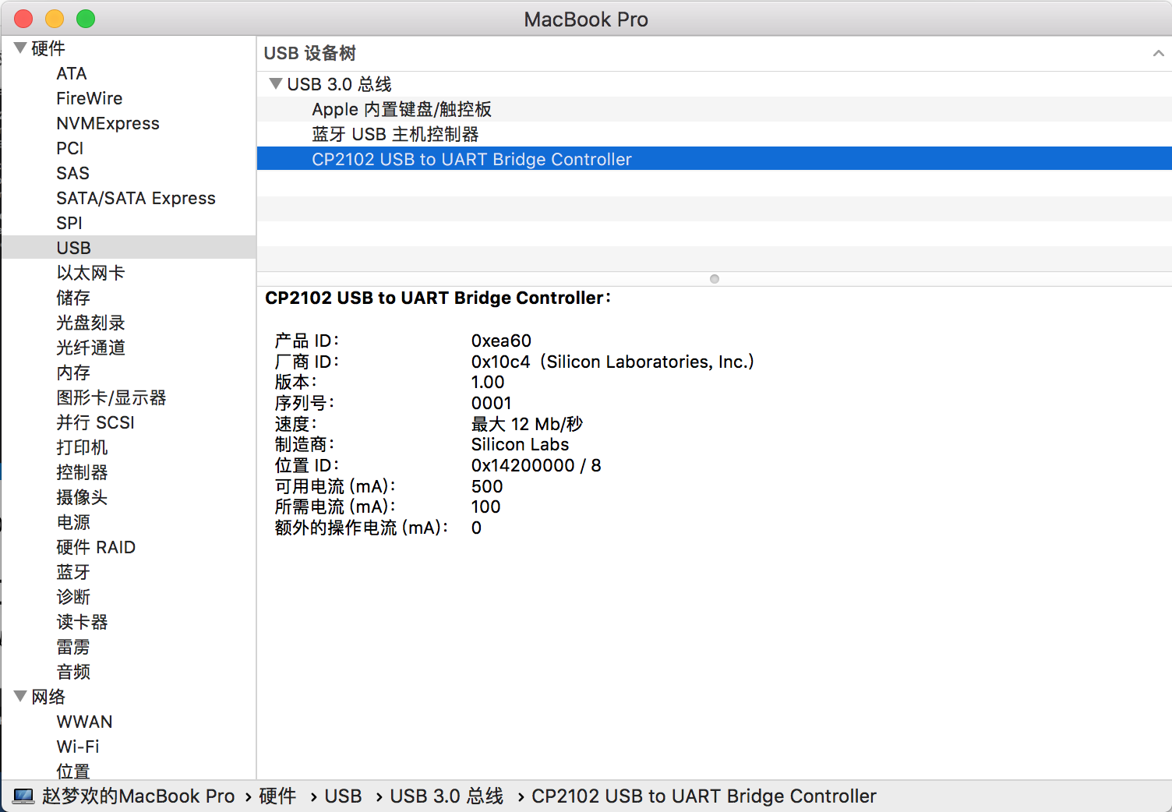Select 雷雳 Thunderbolt sidebar entry
Viewport: 1172px width, 812px height.
73,647
